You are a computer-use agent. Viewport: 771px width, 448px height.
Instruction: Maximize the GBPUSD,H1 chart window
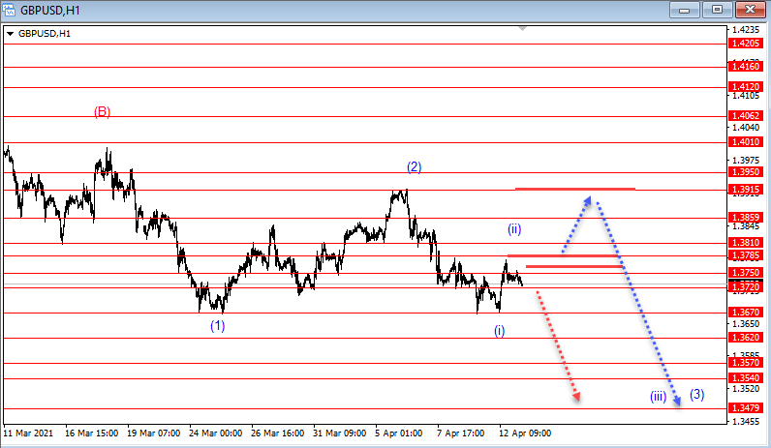tap(716, 10)
